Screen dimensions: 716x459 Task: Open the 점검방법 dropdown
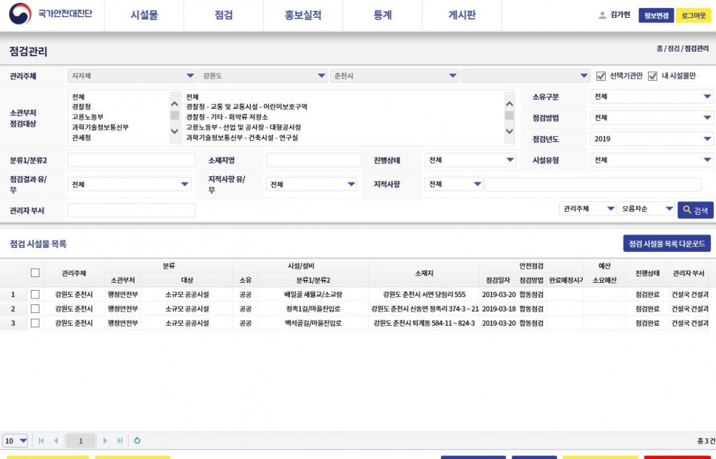(x=652, y=117)
